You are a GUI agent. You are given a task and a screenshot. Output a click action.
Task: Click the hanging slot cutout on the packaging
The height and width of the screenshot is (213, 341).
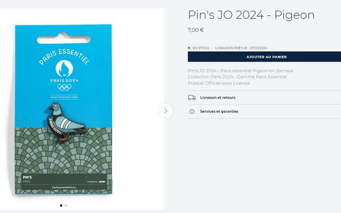tap(64, 39)
